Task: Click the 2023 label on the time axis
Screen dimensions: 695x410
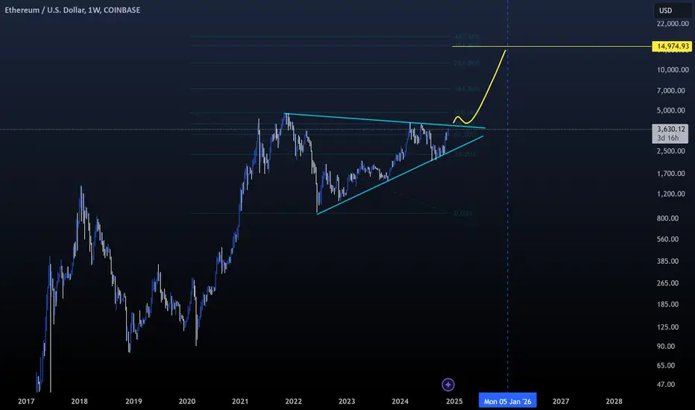Action: click(347, 401)
